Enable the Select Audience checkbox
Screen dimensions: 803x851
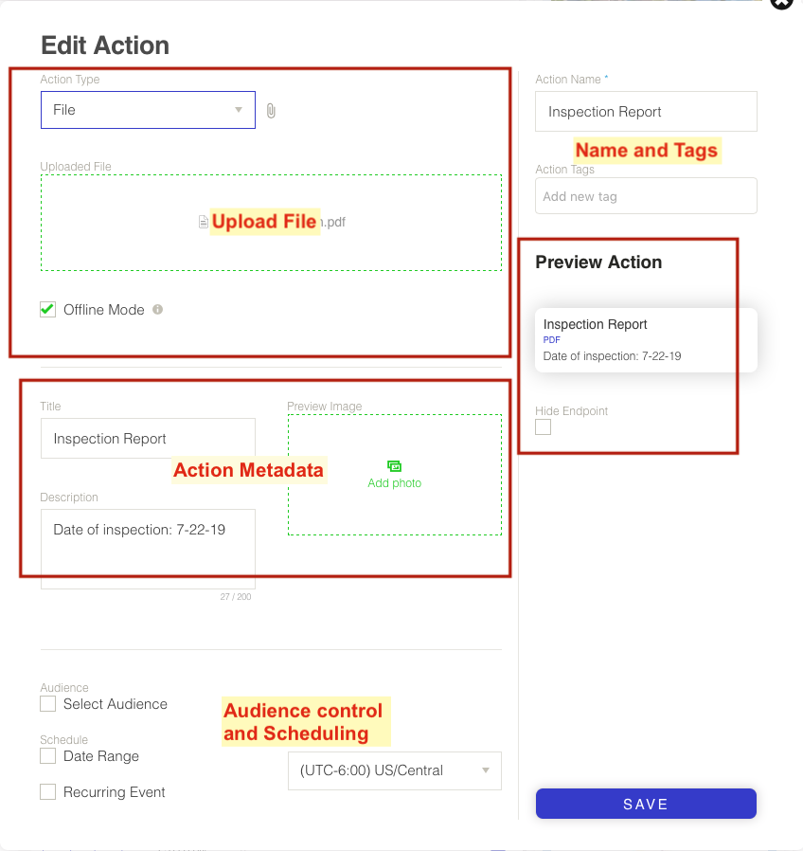(48, 704)
